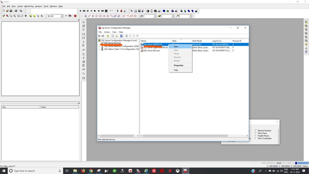Select Properties in the context menu
The height and width of the screenshot is (174, 309).
click(178, 65)
